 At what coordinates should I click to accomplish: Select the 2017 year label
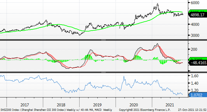coord(25,105)
